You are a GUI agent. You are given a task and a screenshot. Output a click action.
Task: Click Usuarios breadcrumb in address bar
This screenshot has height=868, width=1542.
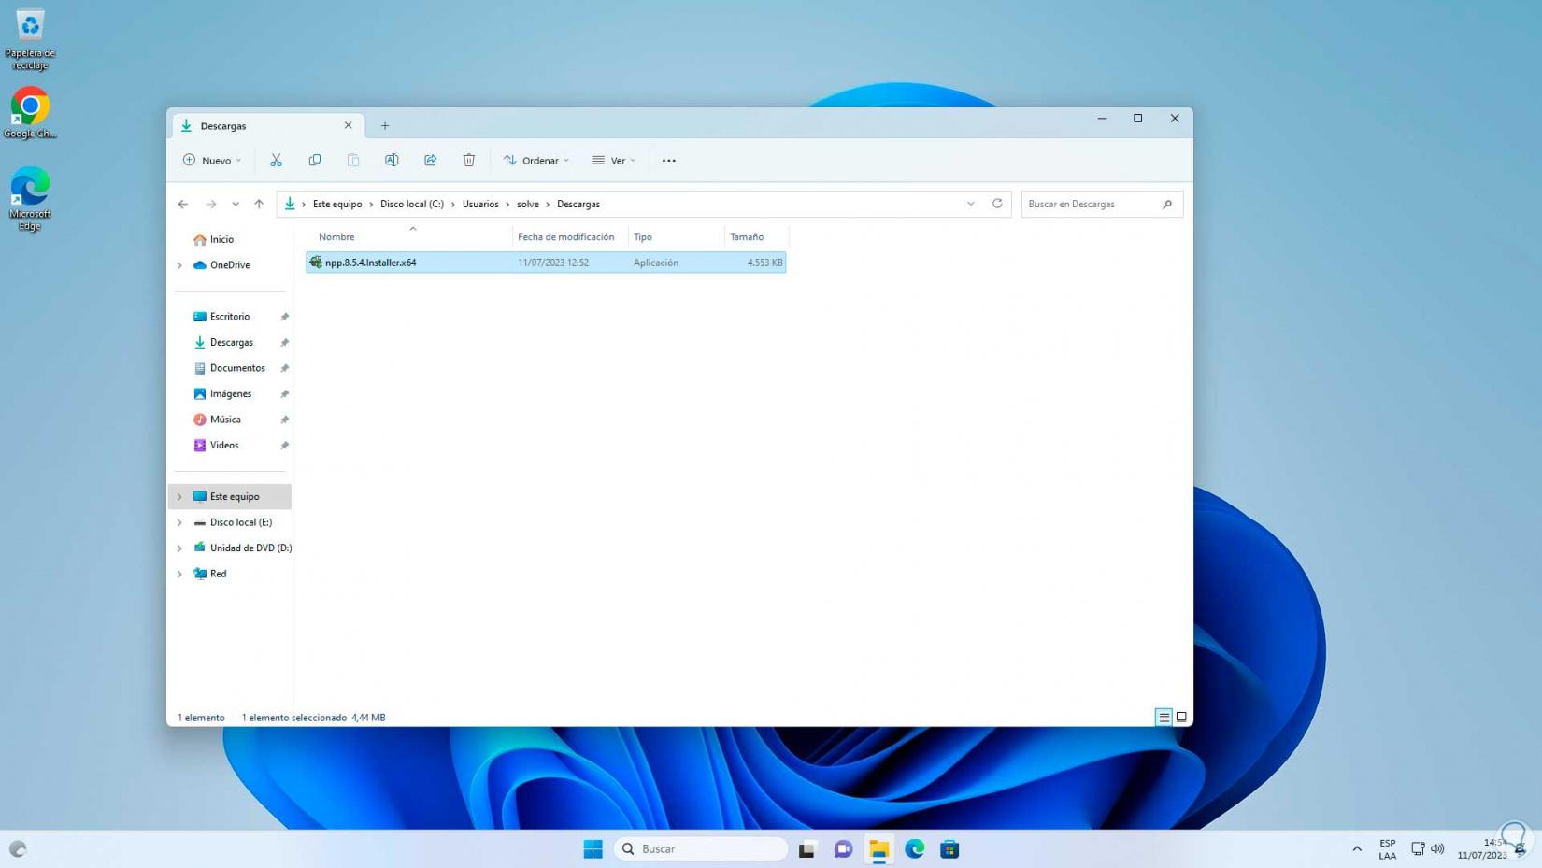pos(480,204)
